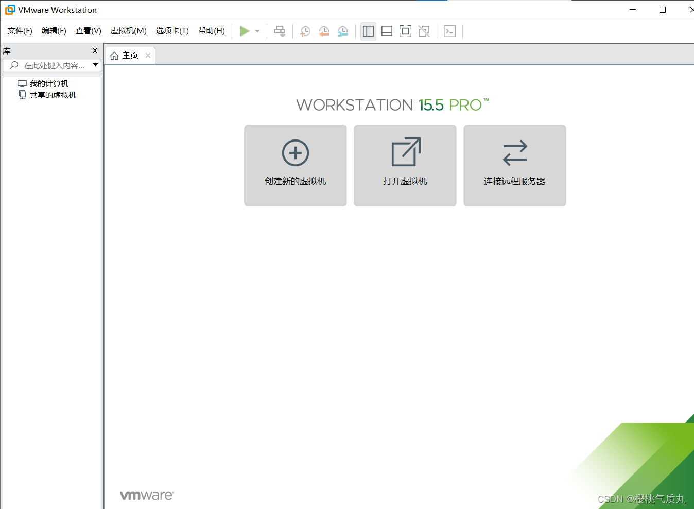Click the home icon on the 主页 tab
Screen dimensions: 694x509
tap(114, 56)
